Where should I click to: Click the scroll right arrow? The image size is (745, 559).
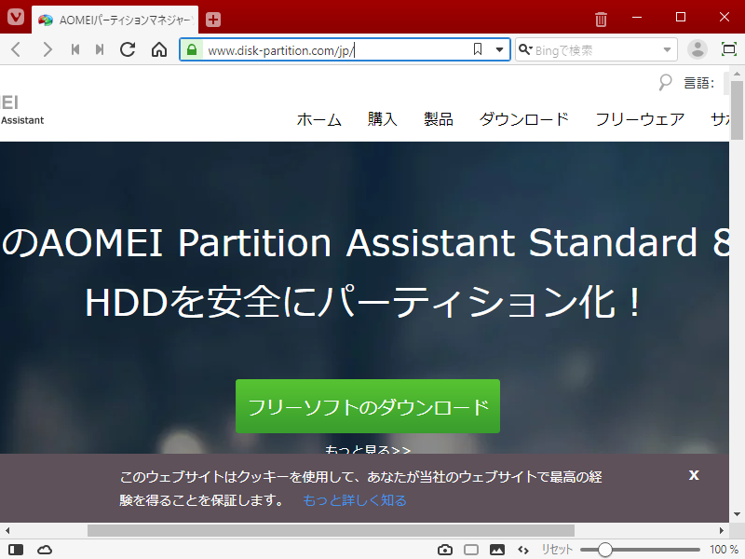pyautogui.click(x=721, y=530)
